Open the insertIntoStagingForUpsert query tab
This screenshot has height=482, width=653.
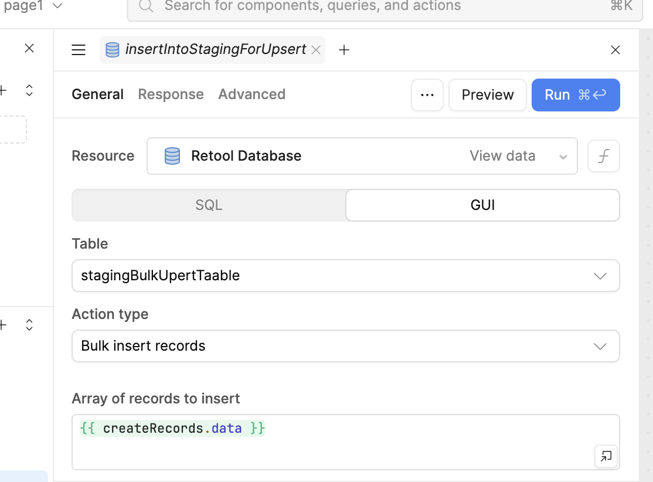click(212, 50)
